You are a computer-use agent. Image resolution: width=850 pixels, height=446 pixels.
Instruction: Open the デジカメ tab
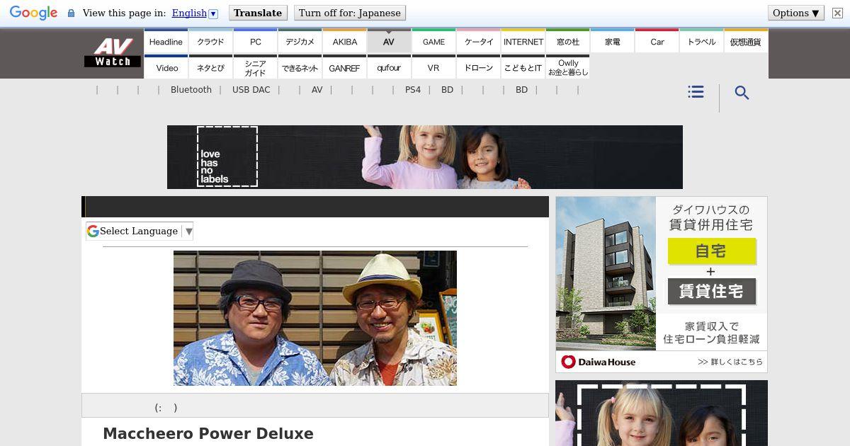pyautogui.click(x=300, y=41)
